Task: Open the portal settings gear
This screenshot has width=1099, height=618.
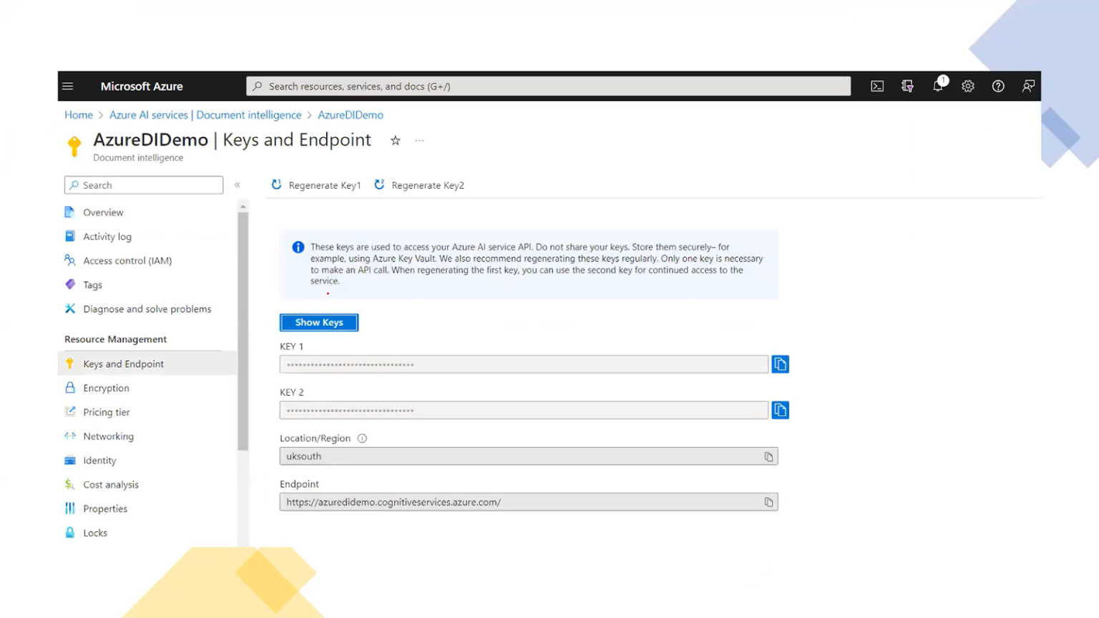Action: pos(968,86)
